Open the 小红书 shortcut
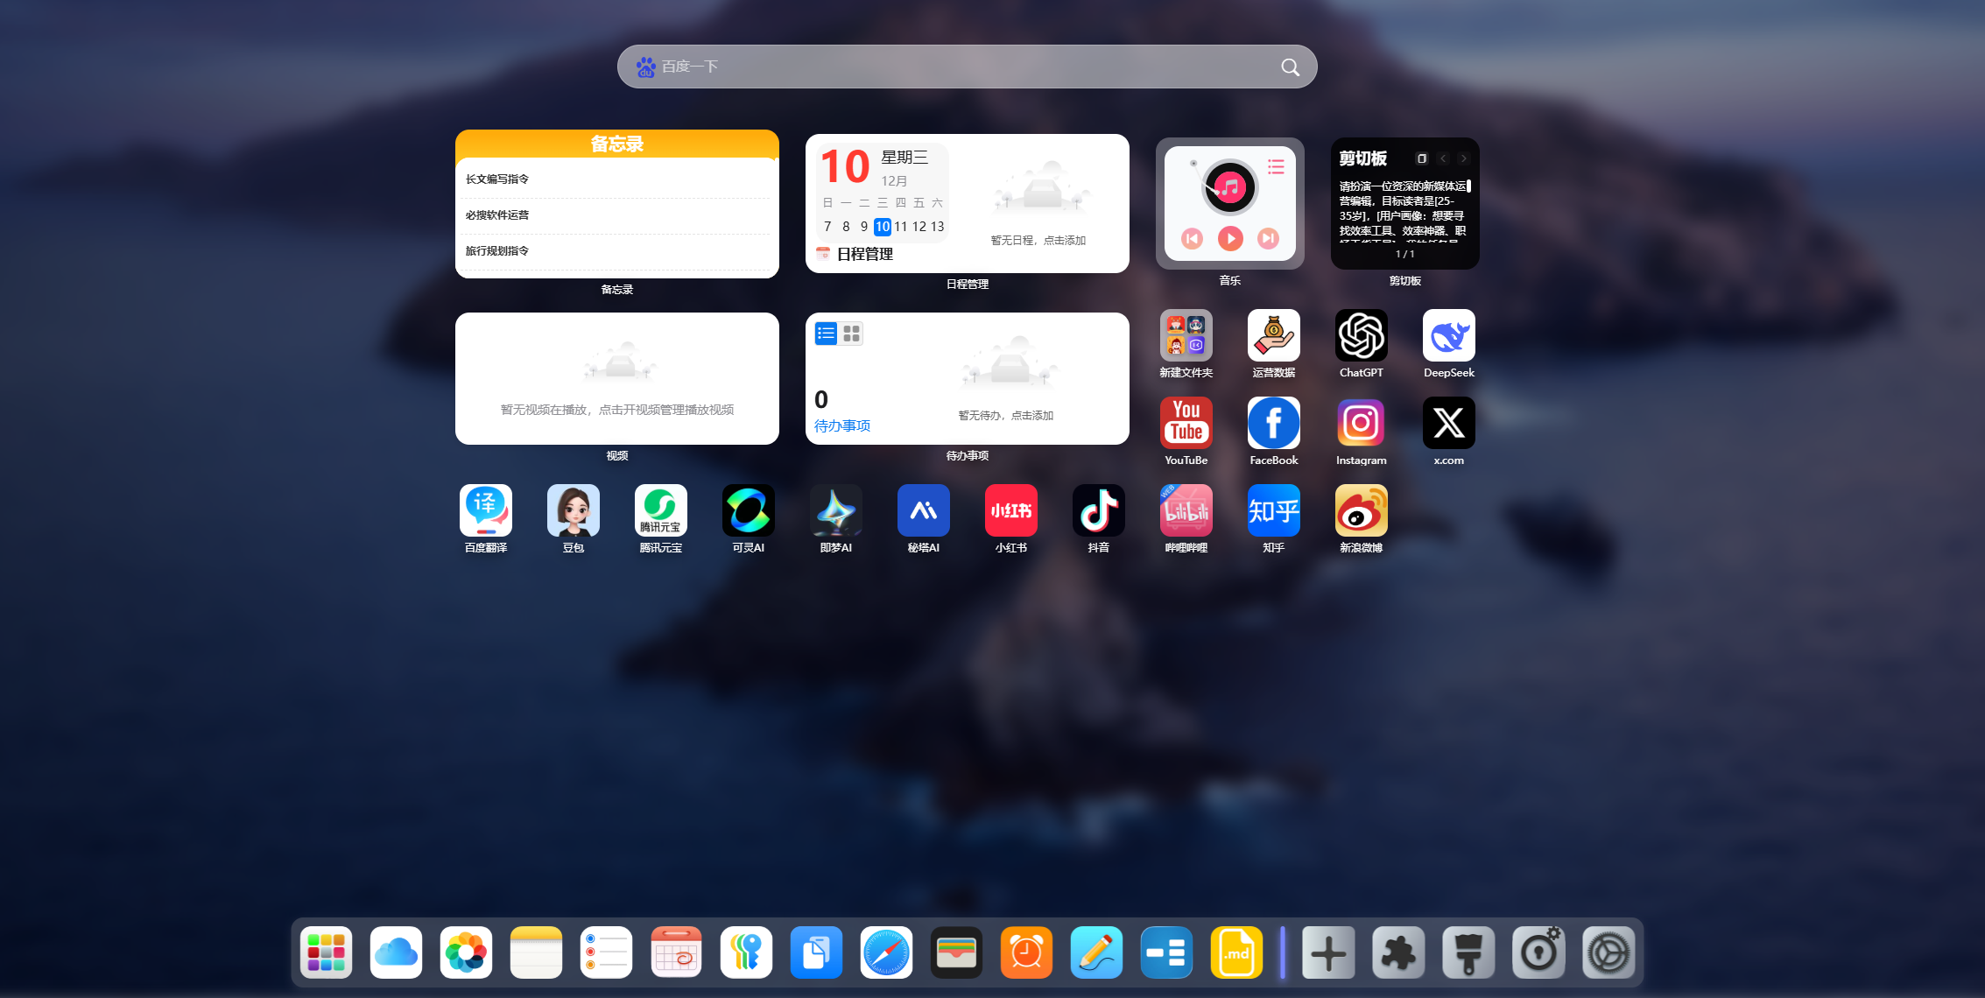This screenshot has width=1985, height=998. click(x=1010, y=511)
